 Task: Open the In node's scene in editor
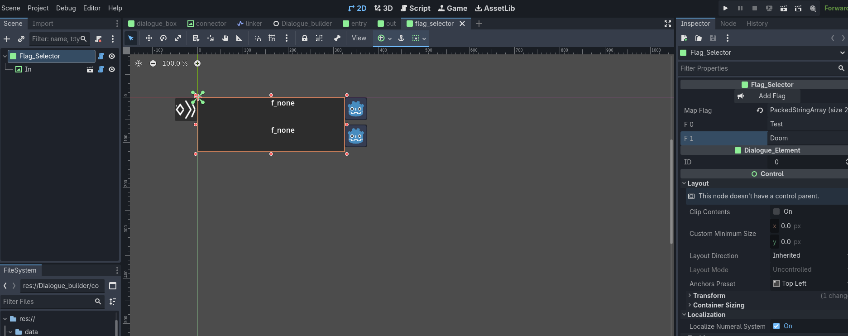pos(90,69)
